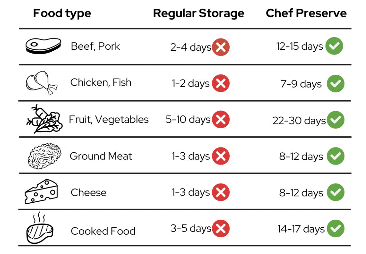Viewport: 366px width, 254px height.
Task: Click the green checkmark beside 12-15 days
Action: (x=334, y=46)
